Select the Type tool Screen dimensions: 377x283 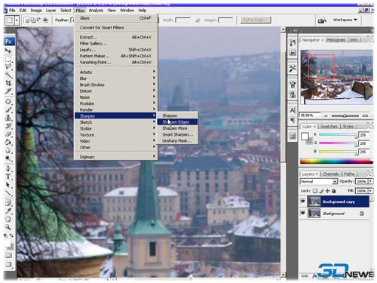[x=8, y=177]
